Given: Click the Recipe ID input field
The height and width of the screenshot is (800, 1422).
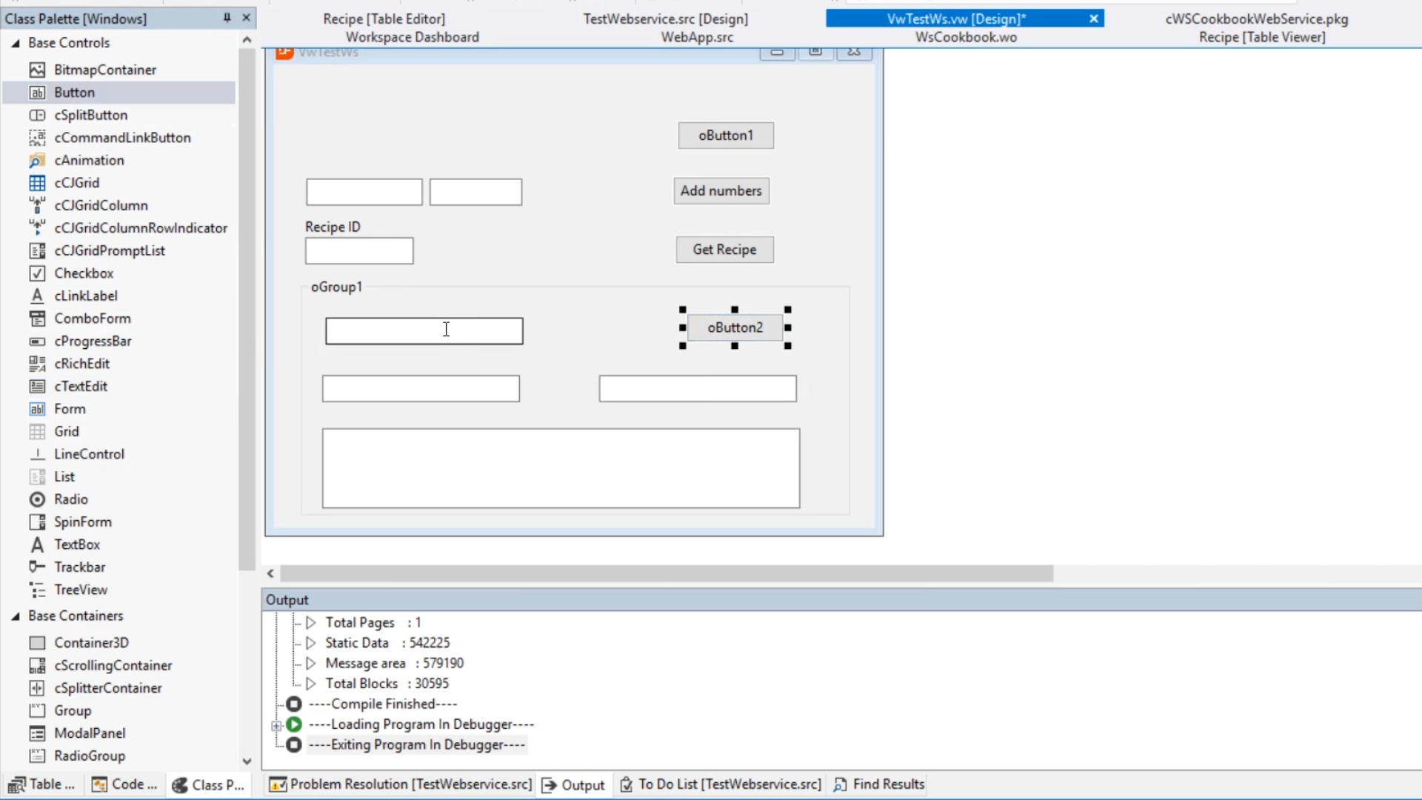Looking at the screenshot, I should pyautogui.click(x=359, y=251).
